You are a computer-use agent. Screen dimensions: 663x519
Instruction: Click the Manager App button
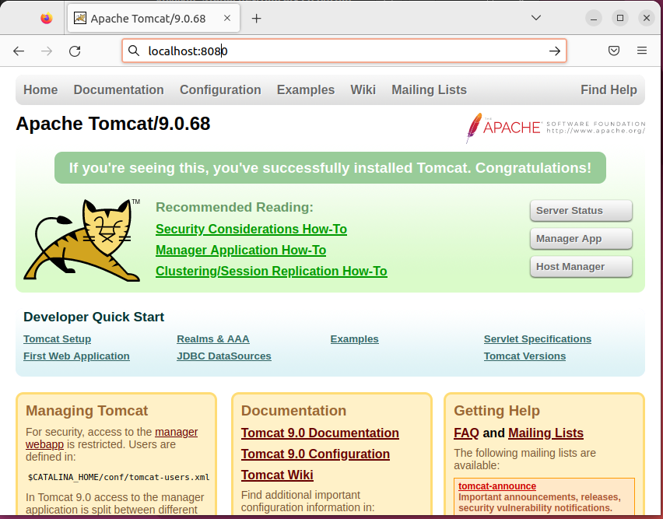coord(581,238)
